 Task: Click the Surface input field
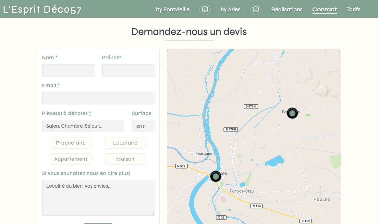[x=143, y=126]
